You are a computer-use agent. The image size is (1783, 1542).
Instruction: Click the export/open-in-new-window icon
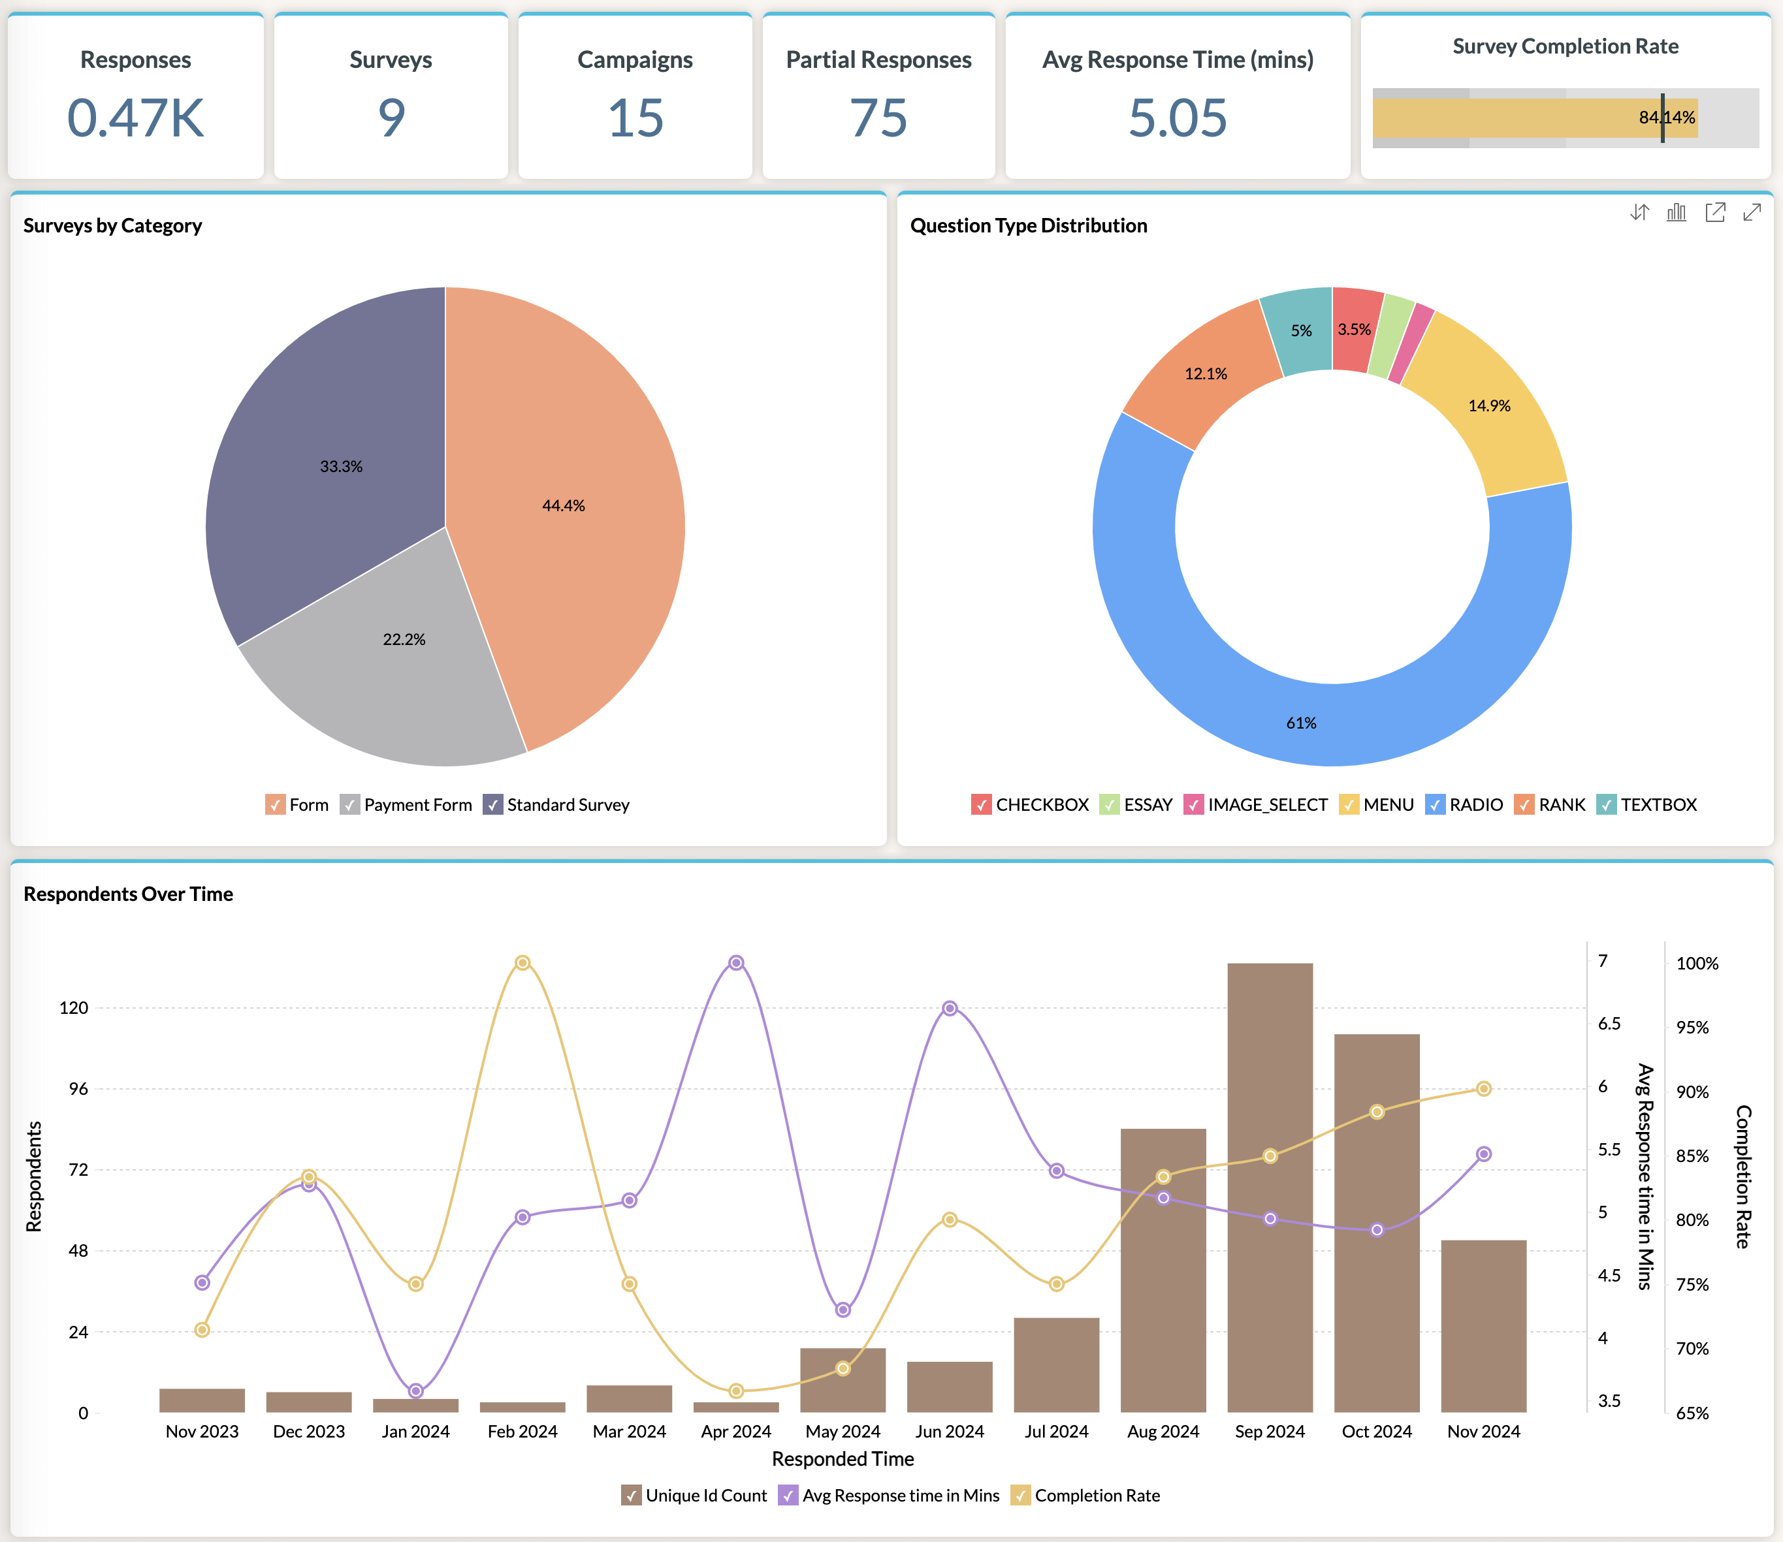tap(1714, 212)
